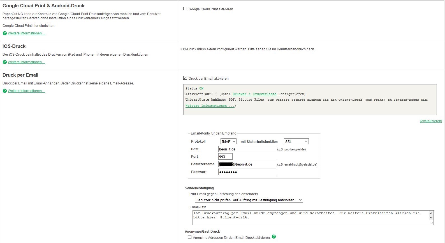
Task: Click the Aktualisieren link
Action: (x=431, y=121)
